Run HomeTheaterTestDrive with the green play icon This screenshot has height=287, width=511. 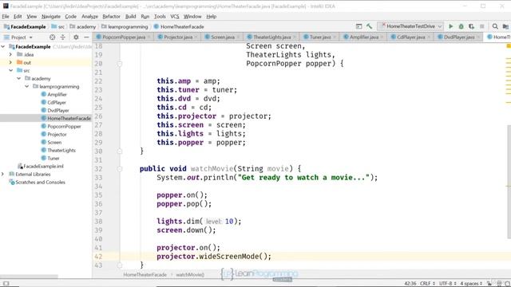click(450, 26)
